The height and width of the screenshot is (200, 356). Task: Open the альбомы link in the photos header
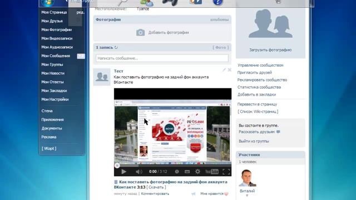coord(219,20)
